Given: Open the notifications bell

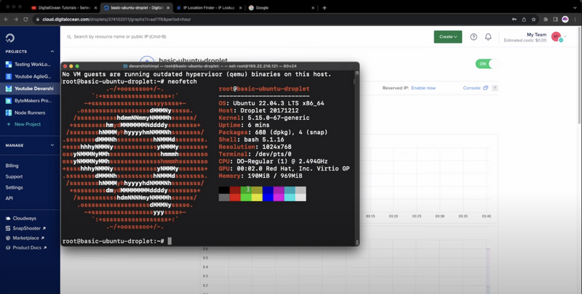Looking at the screenshot, I should 488,36.
